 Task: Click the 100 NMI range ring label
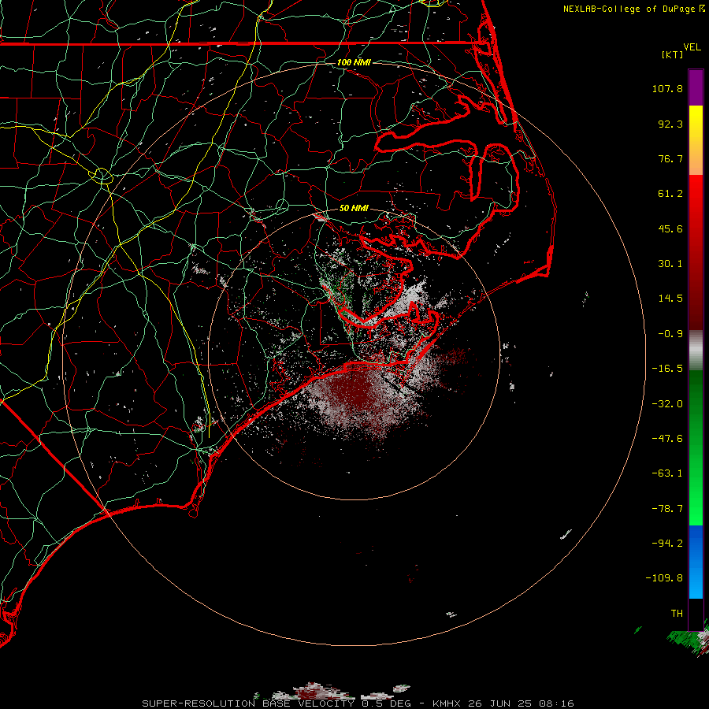click(x=354, y=62)
